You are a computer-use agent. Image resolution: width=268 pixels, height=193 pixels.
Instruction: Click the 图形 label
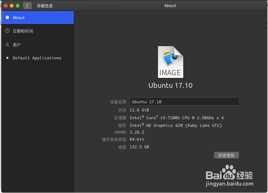click(122, 126)
